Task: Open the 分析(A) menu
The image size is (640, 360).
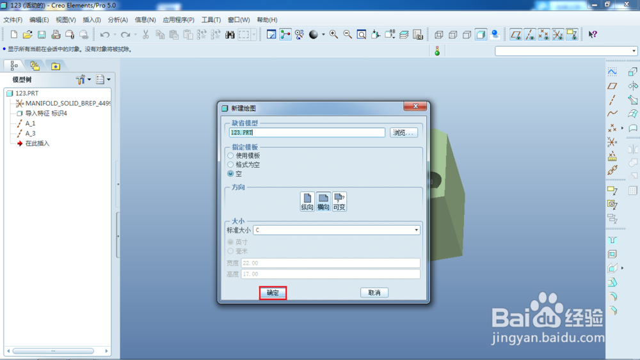Action: tap(118, 20)
